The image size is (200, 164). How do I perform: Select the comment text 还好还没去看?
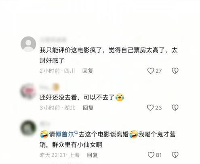coord(58,97)
